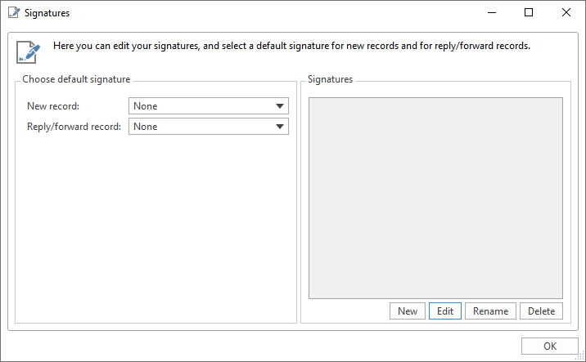Image resolution: width=586 pixels, height=362 pixels.
Task: Minimize the Signatures window
Action: 491,13
